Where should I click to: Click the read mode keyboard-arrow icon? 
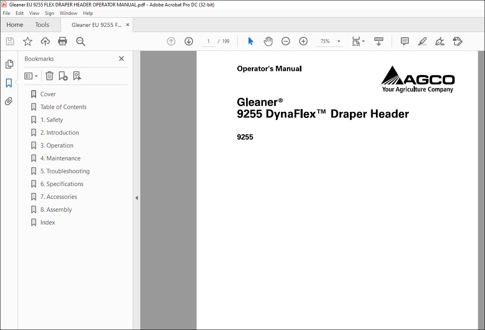[x=379, y=41]
